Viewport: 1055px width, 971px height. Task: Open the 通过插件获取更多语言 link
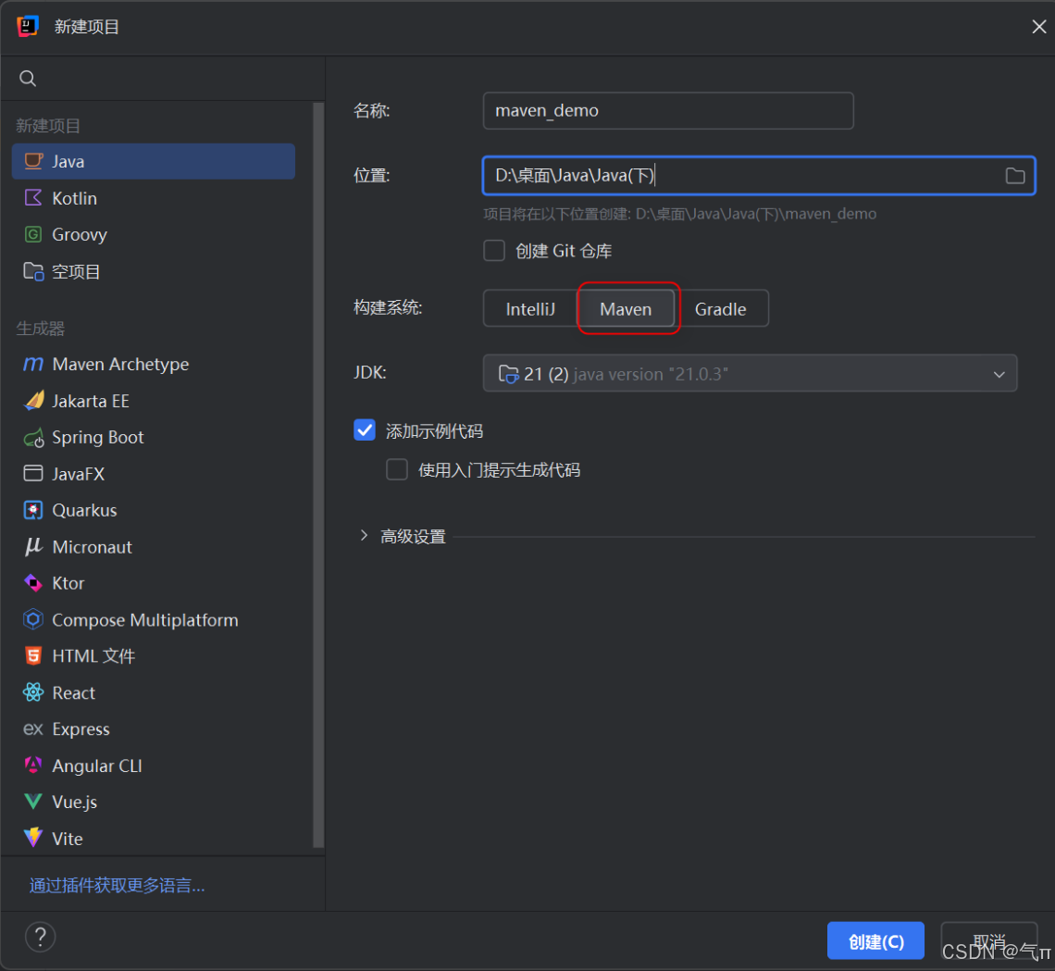(x=117, y=886)
